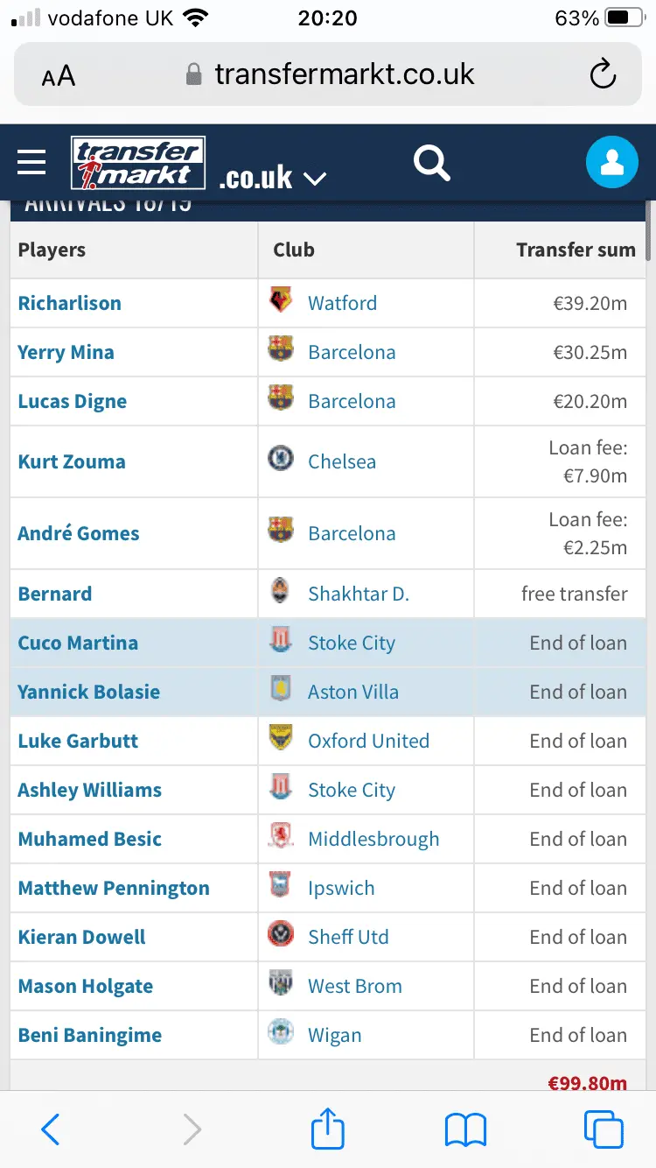Tap the Safari reload icon
The width and height of the screenshot is (656, 1168).
pos(603,75)
